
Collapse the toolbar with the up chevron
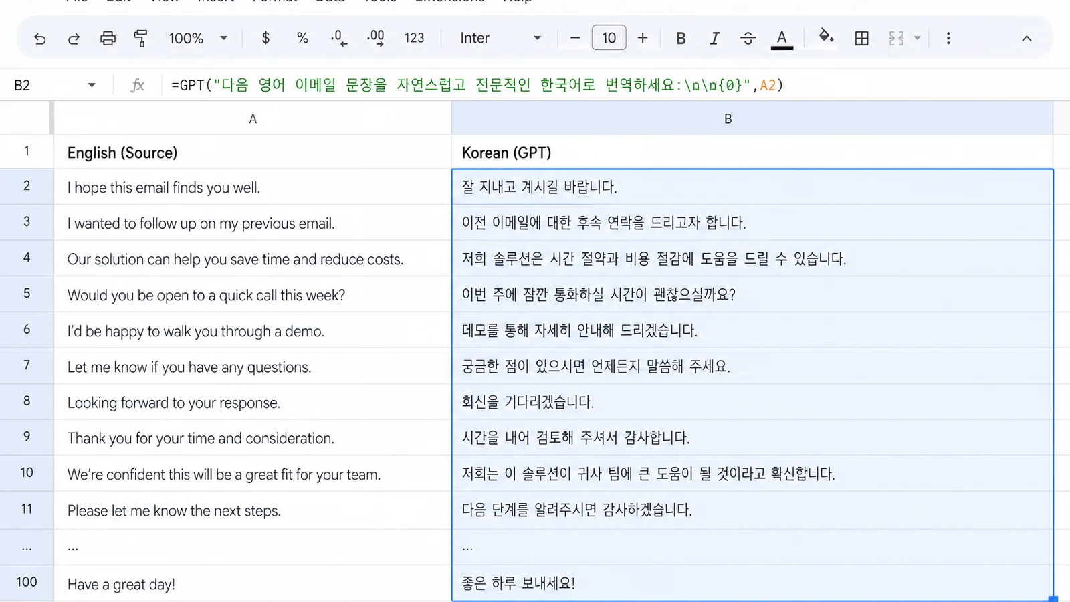1027,39
